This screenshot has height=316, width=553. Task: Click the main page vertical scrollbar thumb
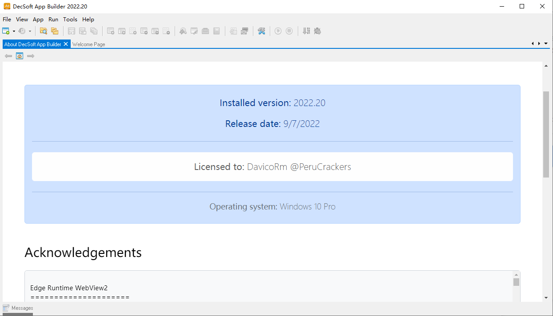pos(546,134)
